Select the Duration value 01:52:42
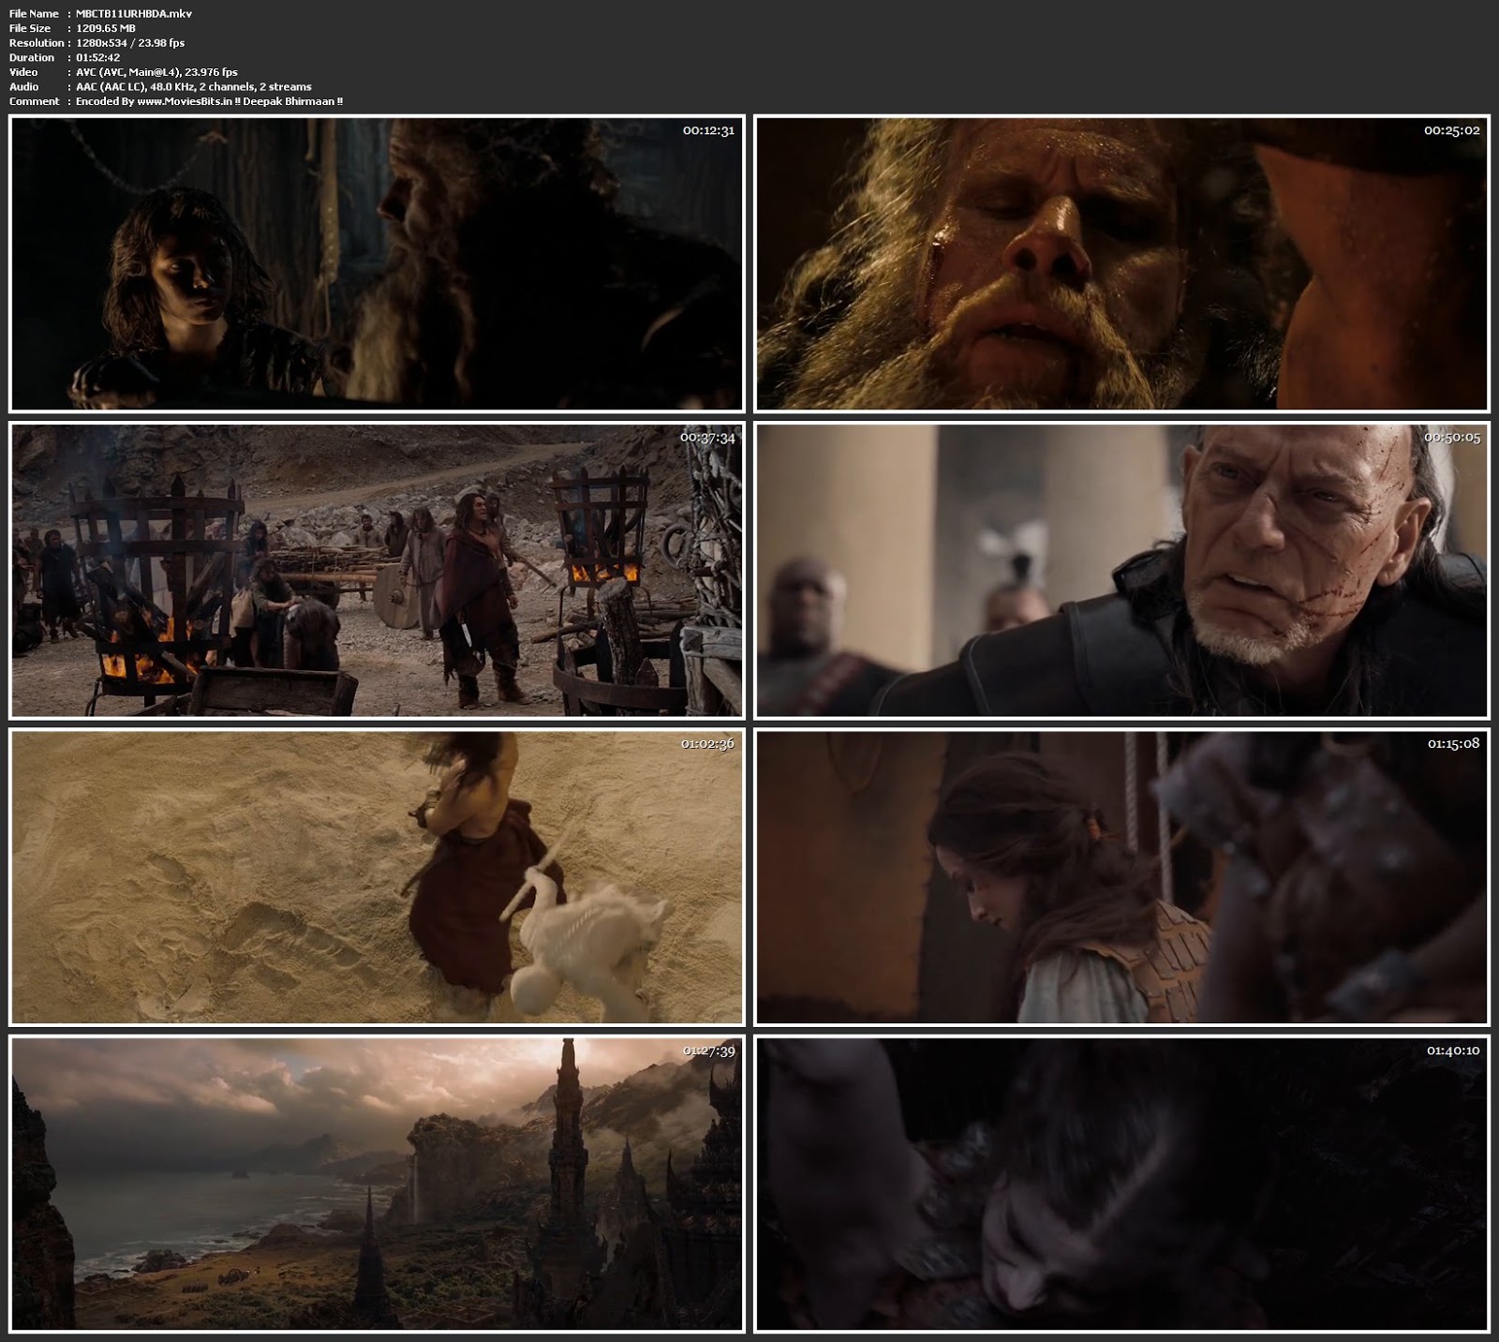The height and width of the screenshot is (1342, 1499). point(97,58)
